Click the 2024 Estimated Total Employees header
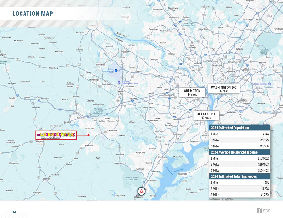The height and width of the screenshot is (218, 283). [240, 176]
